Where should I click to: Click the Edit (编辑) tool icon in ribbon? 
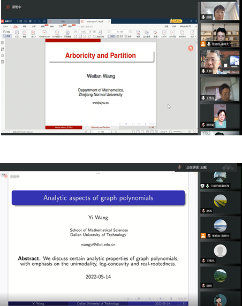25,33
